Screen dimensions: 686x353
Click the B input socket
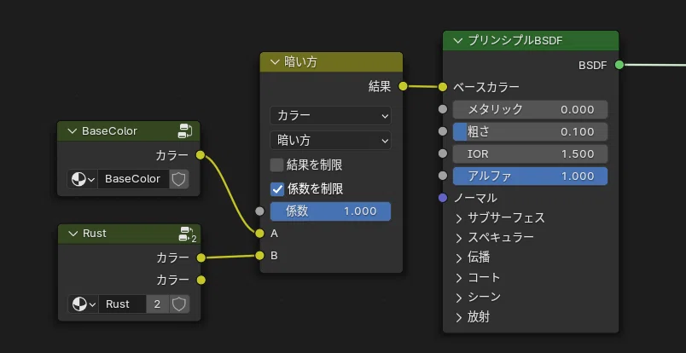pos(260,256)
